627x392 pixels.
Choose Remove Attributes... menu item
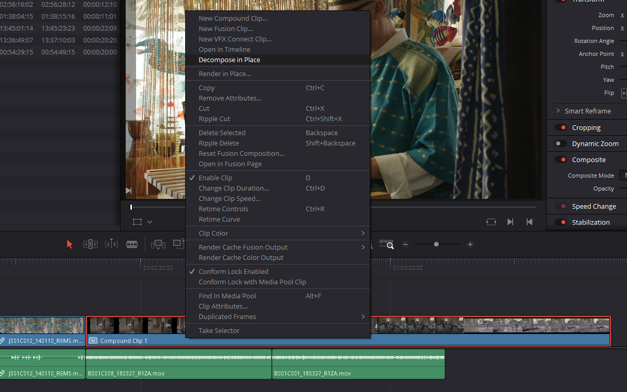pyautogui.click(x=278, y=98)
